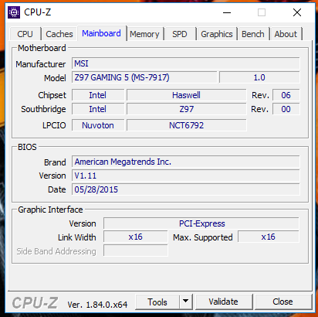Show the About tab
318x317 pixels.
[x=286, y=34]
